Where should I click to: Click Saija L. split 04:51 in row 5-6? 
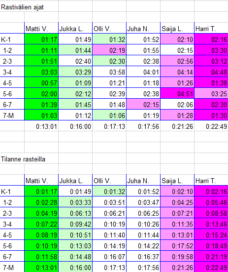click(177, 94)
